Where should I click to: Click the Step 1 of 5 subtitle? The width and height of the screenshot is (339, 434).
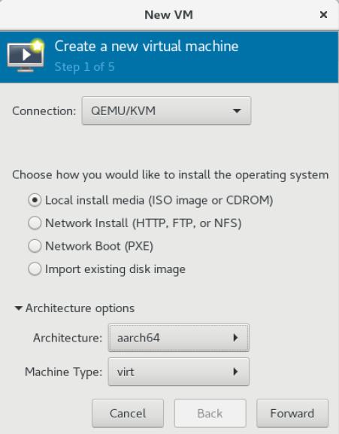point(84,67)
